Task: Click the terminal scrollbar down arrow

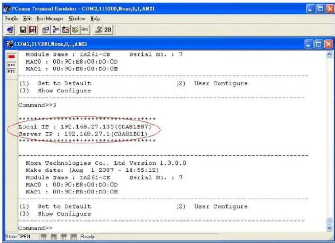Action: pos(329,228)
